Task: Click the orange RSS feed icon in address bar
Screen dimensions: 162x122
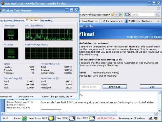Action: pos(112,14)
